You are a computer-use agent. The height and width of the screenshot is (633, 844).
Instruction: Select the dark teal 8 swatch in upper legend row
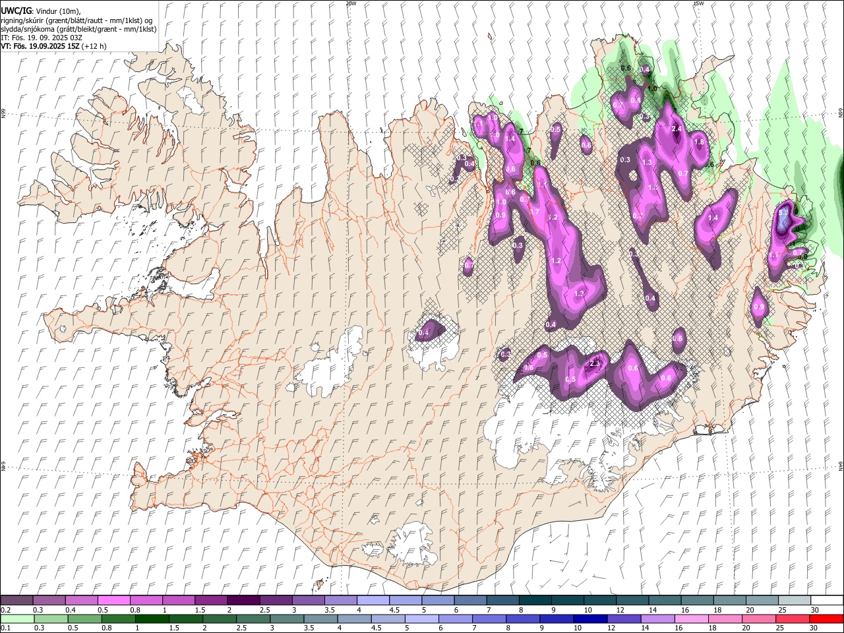pyautogui.click(x=535, y=600)
